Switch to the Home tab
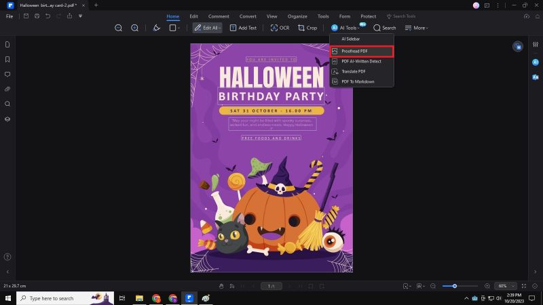The height and width of the screenshot is (305, 543). point(173,16)
